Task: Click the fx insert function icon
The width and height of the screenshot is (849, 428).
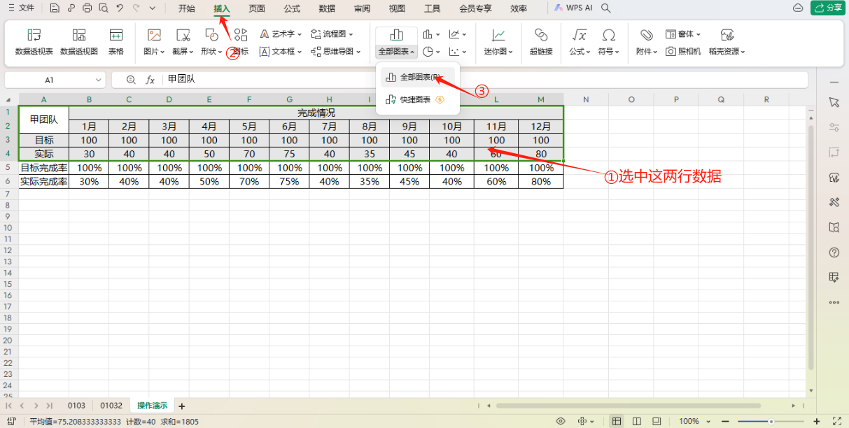Action: [150, 80]
